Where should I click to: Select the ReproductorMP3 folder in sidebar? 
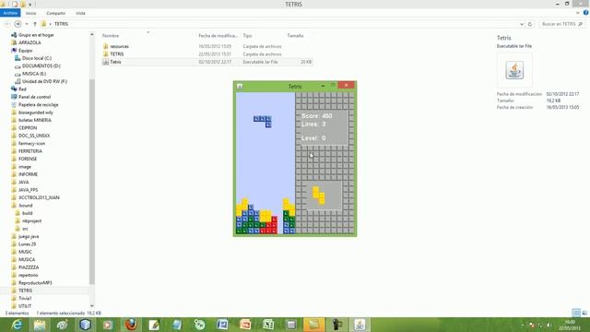coord(35,283)
